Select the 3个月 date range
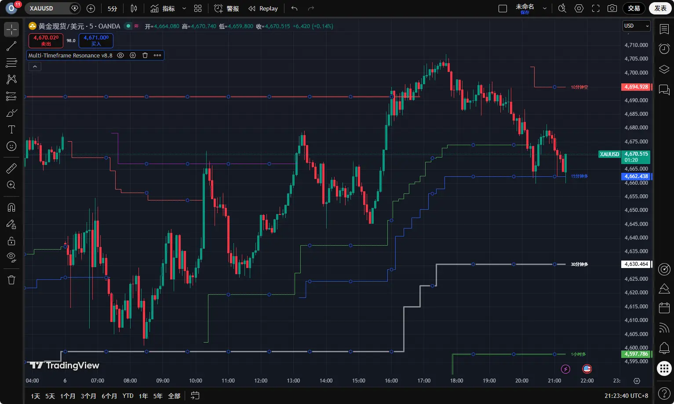 click(88, 396)
